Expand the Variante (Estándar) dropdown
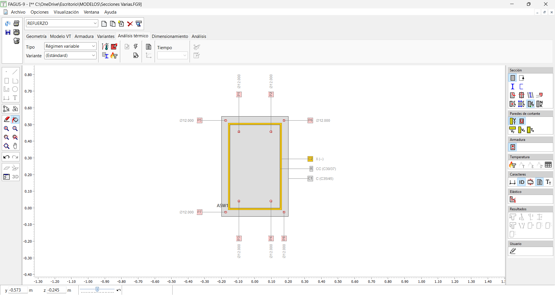 pyautogui.click(x=93, y=56)
